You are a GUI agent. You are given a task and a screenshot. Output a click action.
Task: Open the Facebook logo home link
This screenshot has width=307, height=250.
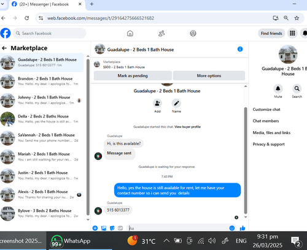(6, 33)
